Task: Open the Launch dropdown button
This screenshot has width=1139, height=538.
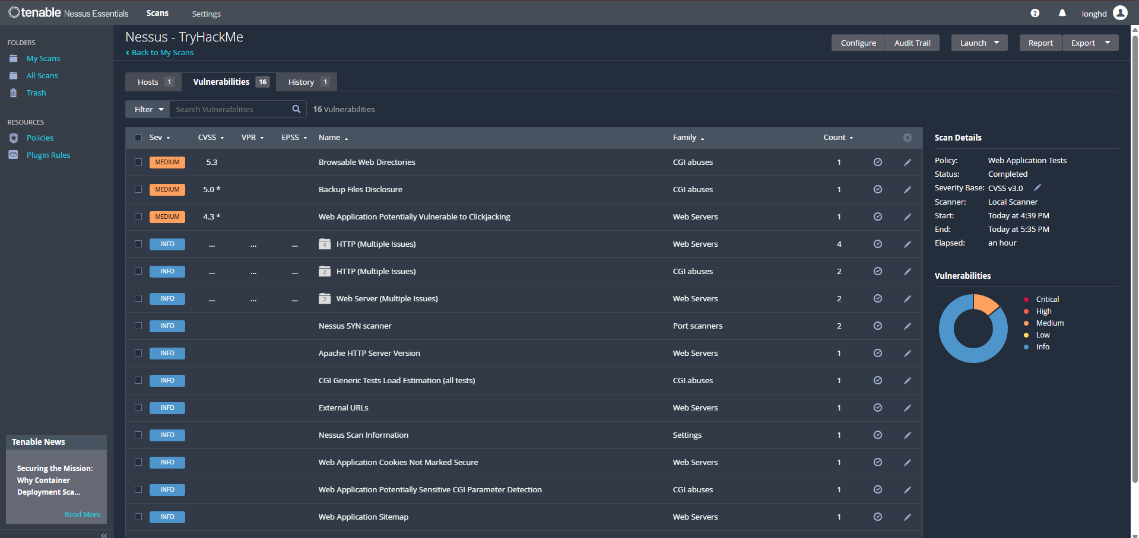Action: click(979, 43)
